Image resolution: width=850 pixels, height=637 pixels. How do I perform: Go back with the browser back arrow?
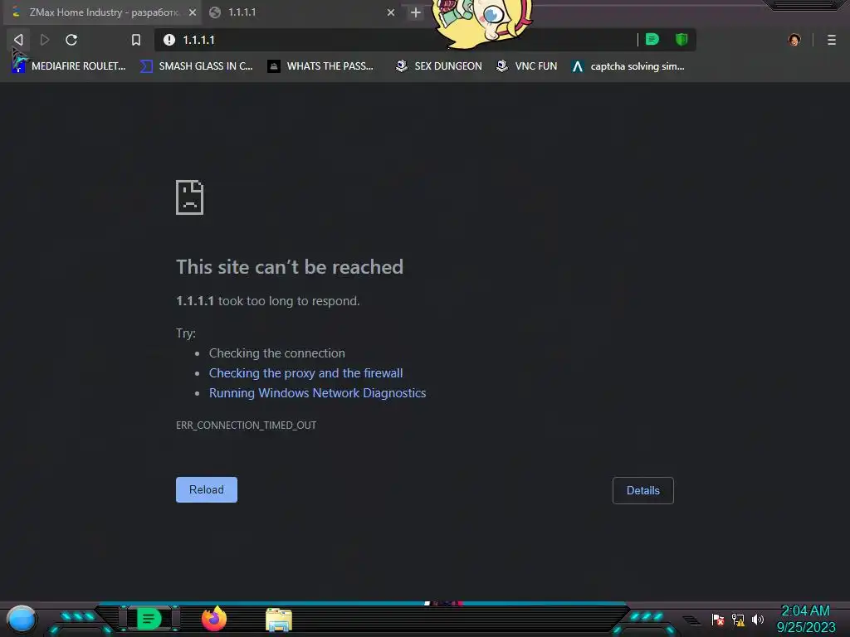tap(18, 40)
